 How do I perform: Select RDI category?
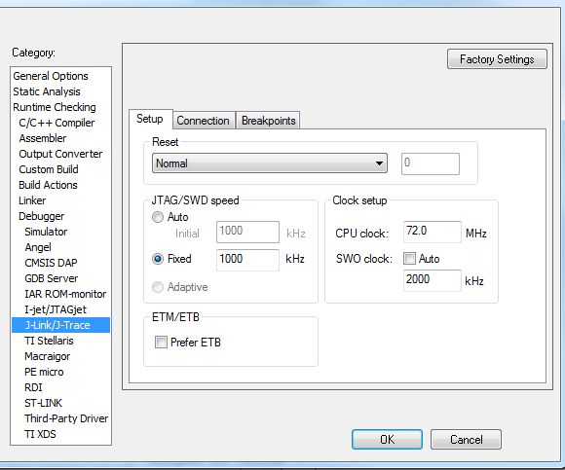pos(33,387)
